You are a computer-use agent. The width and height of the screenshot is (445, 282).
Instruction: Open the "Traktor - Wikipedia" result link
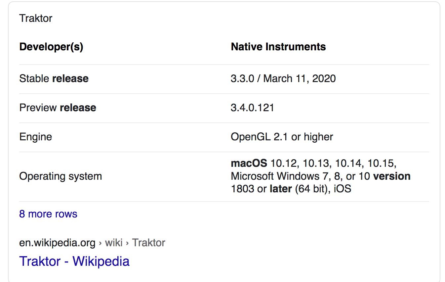(74, 261)
